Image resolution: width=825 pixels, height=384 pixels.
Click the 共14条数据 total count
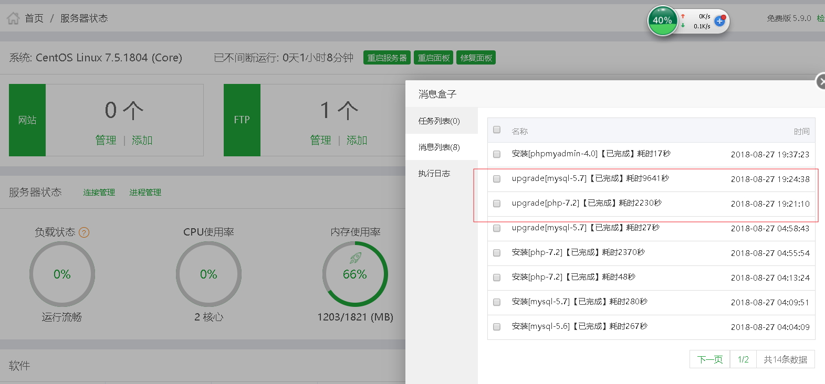coord(786,359)
